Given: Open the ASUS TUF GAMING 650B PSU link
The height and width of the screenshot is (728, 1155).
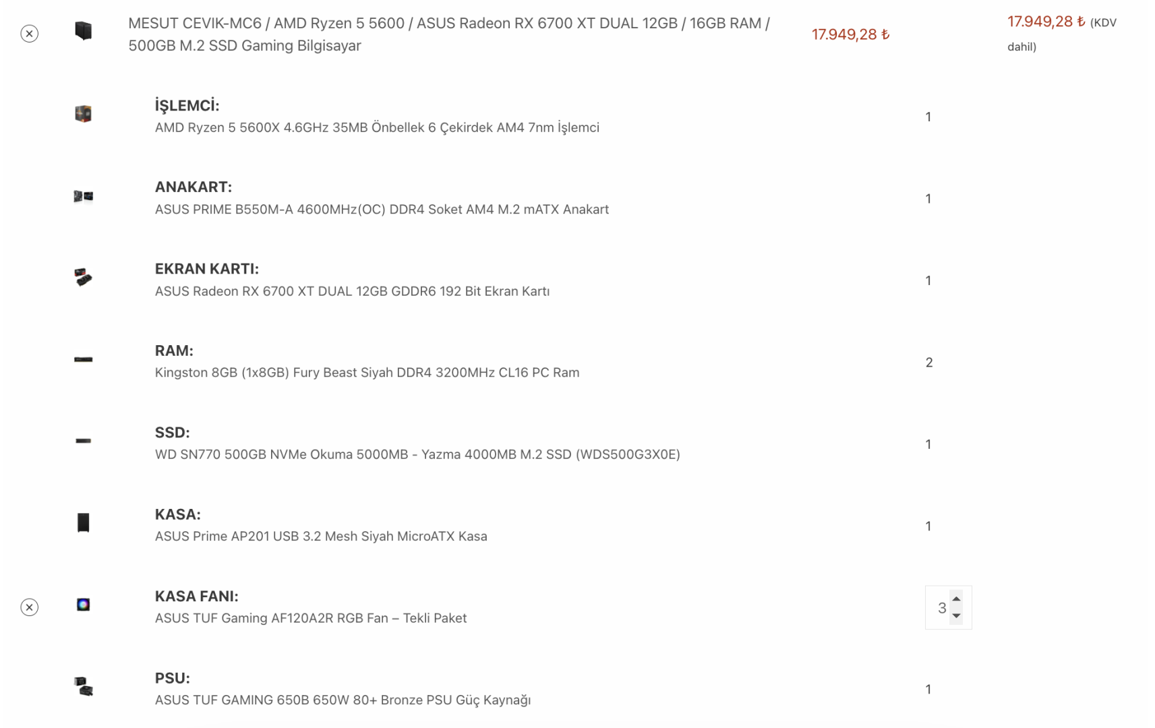Looking at the screenshot, I should pyautogui.click(x=343, y=700).
